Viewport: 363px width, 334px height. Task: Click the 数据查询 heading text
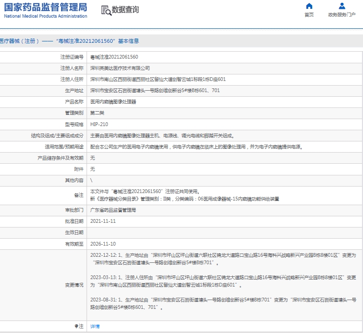125,10
